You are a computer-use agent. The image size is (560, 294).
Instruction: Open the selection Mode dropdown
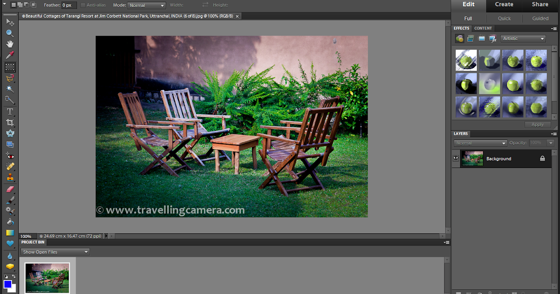tap(147, 5)
